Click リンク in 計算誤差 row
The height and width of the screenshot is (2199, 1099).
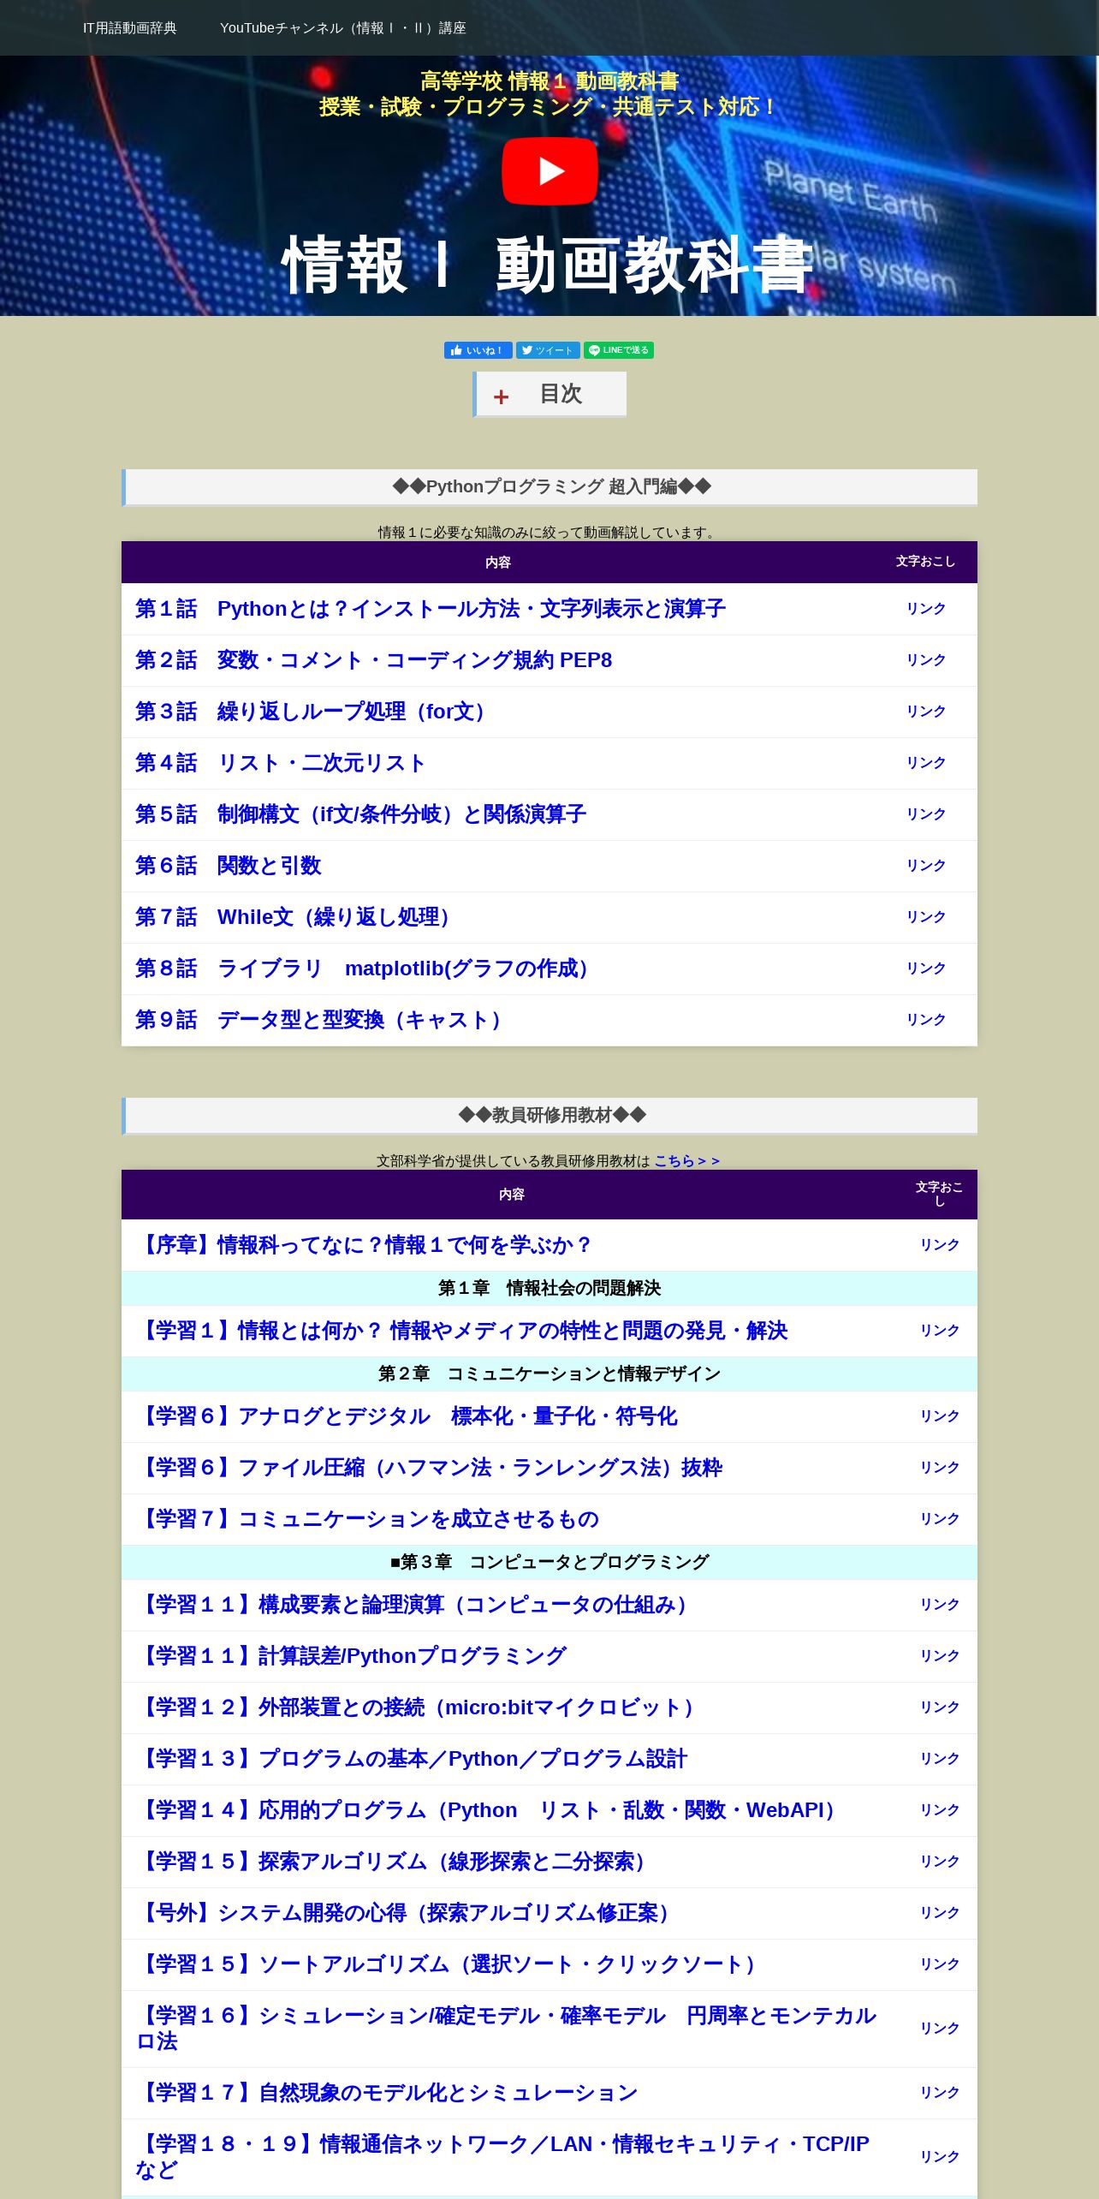click(940, 1656)
